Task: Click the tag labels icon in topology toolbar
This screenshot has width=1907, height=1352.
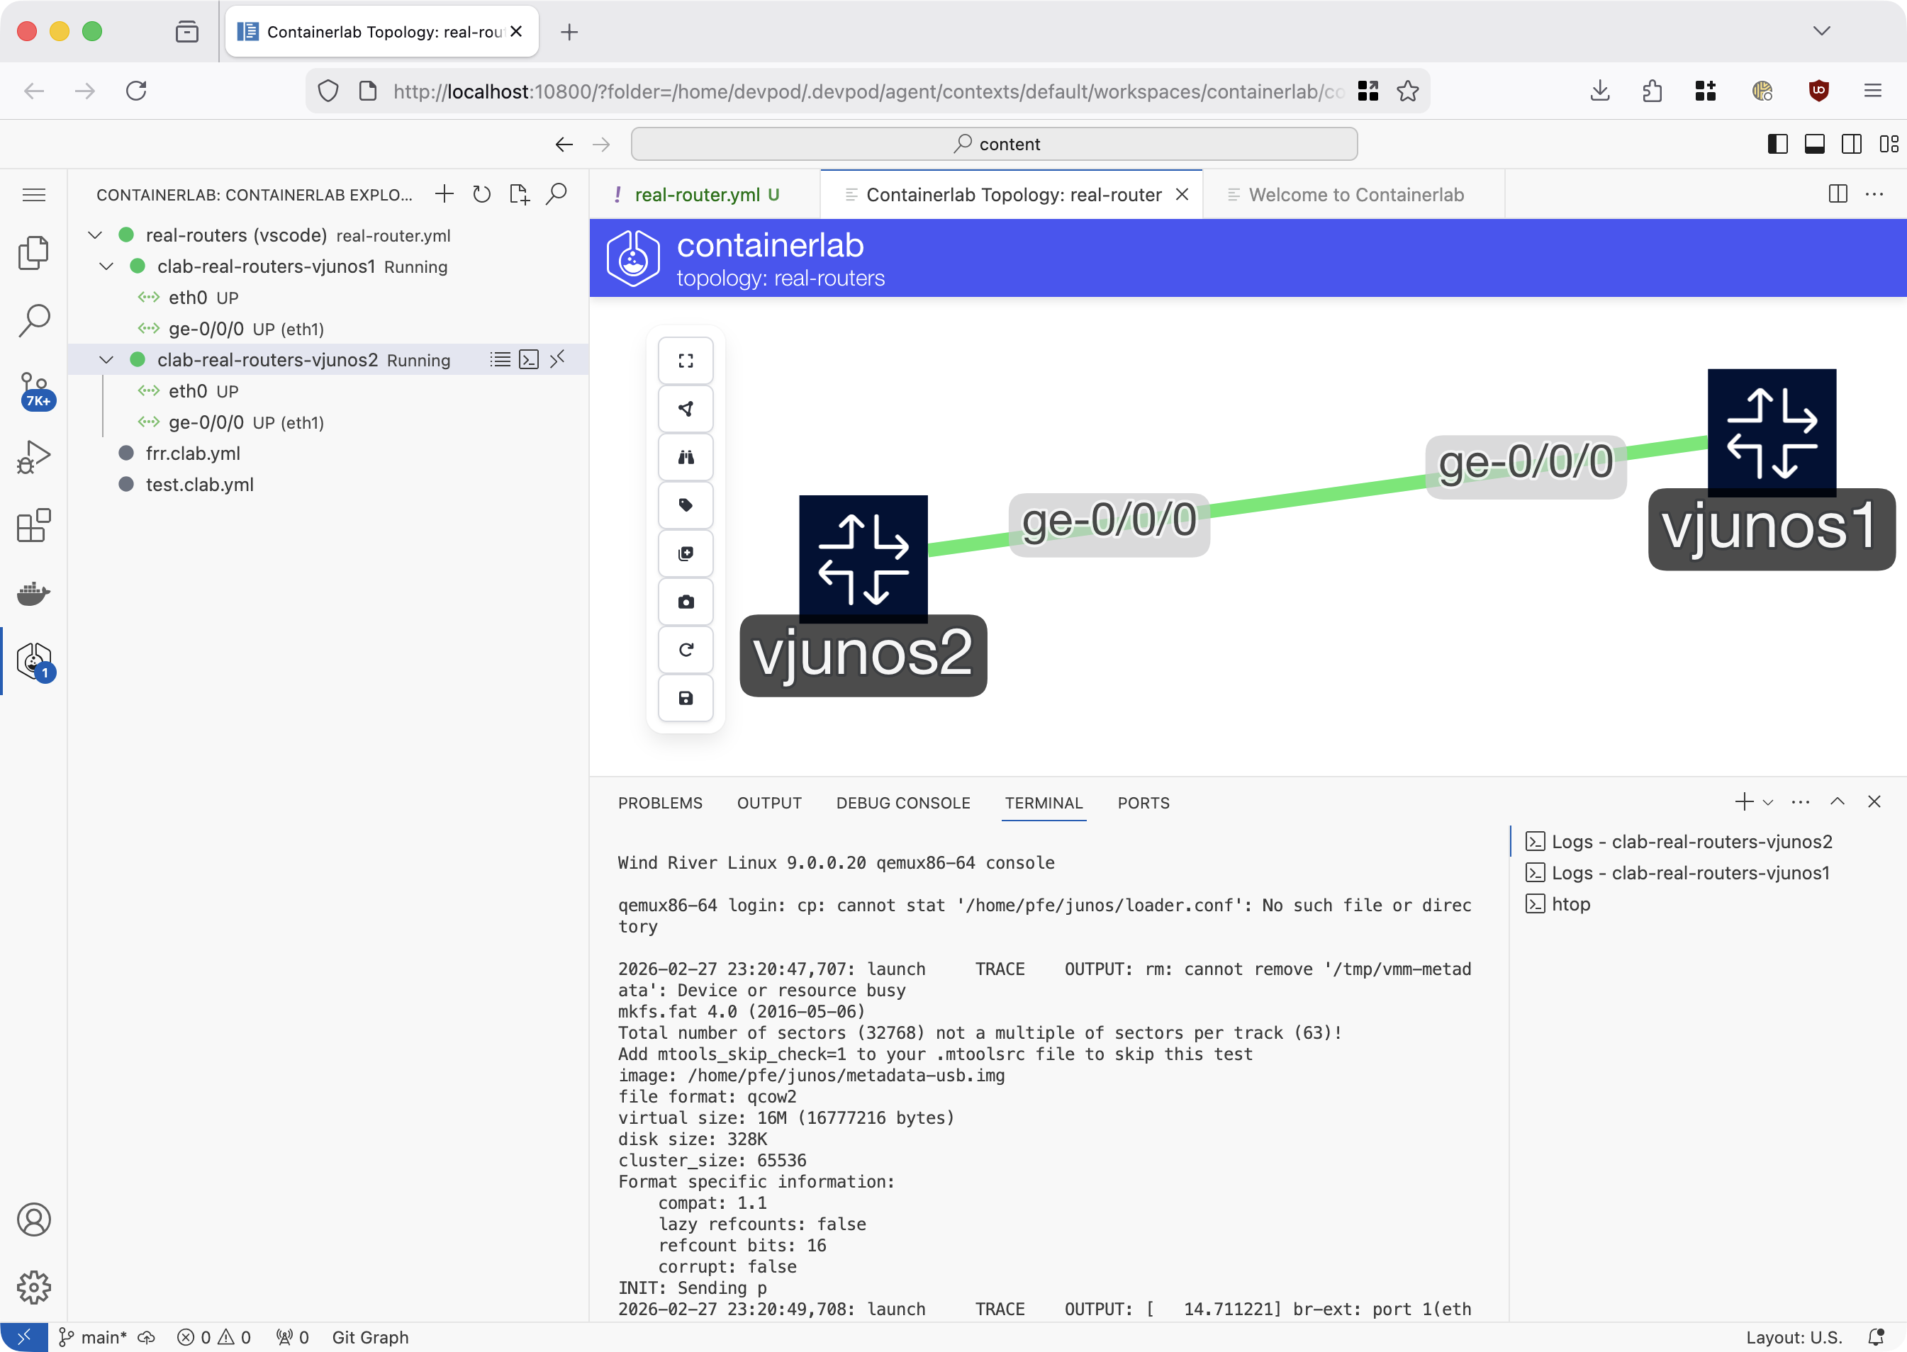Action: [686, 505]
